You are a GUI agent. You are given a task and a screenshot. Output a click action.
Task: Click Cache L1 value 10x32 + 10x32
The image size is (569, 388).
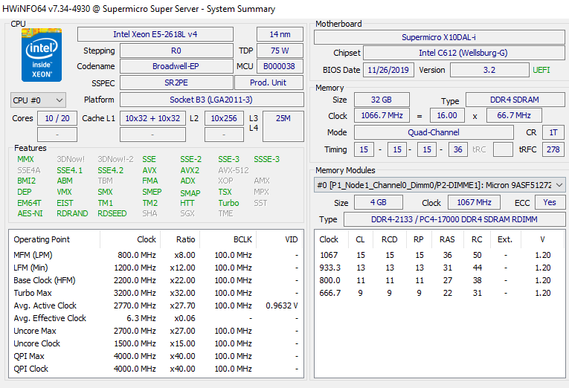click(x=152, y=118)
